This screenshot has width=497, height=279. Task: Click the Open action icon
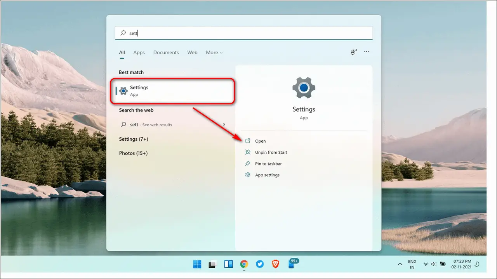(248, 141)
